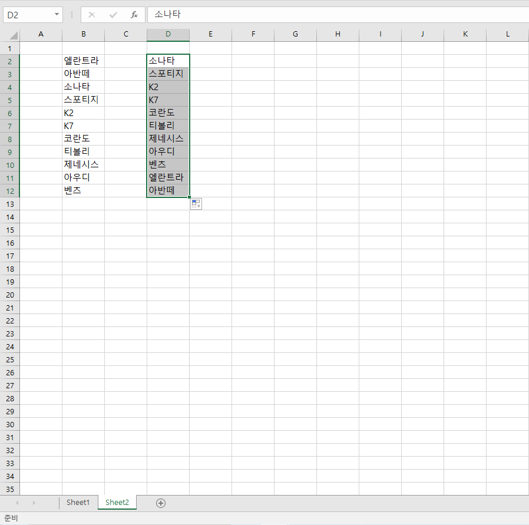Switch to the Sheet1 tab
529x525 pixels.
tap(78, 503)
